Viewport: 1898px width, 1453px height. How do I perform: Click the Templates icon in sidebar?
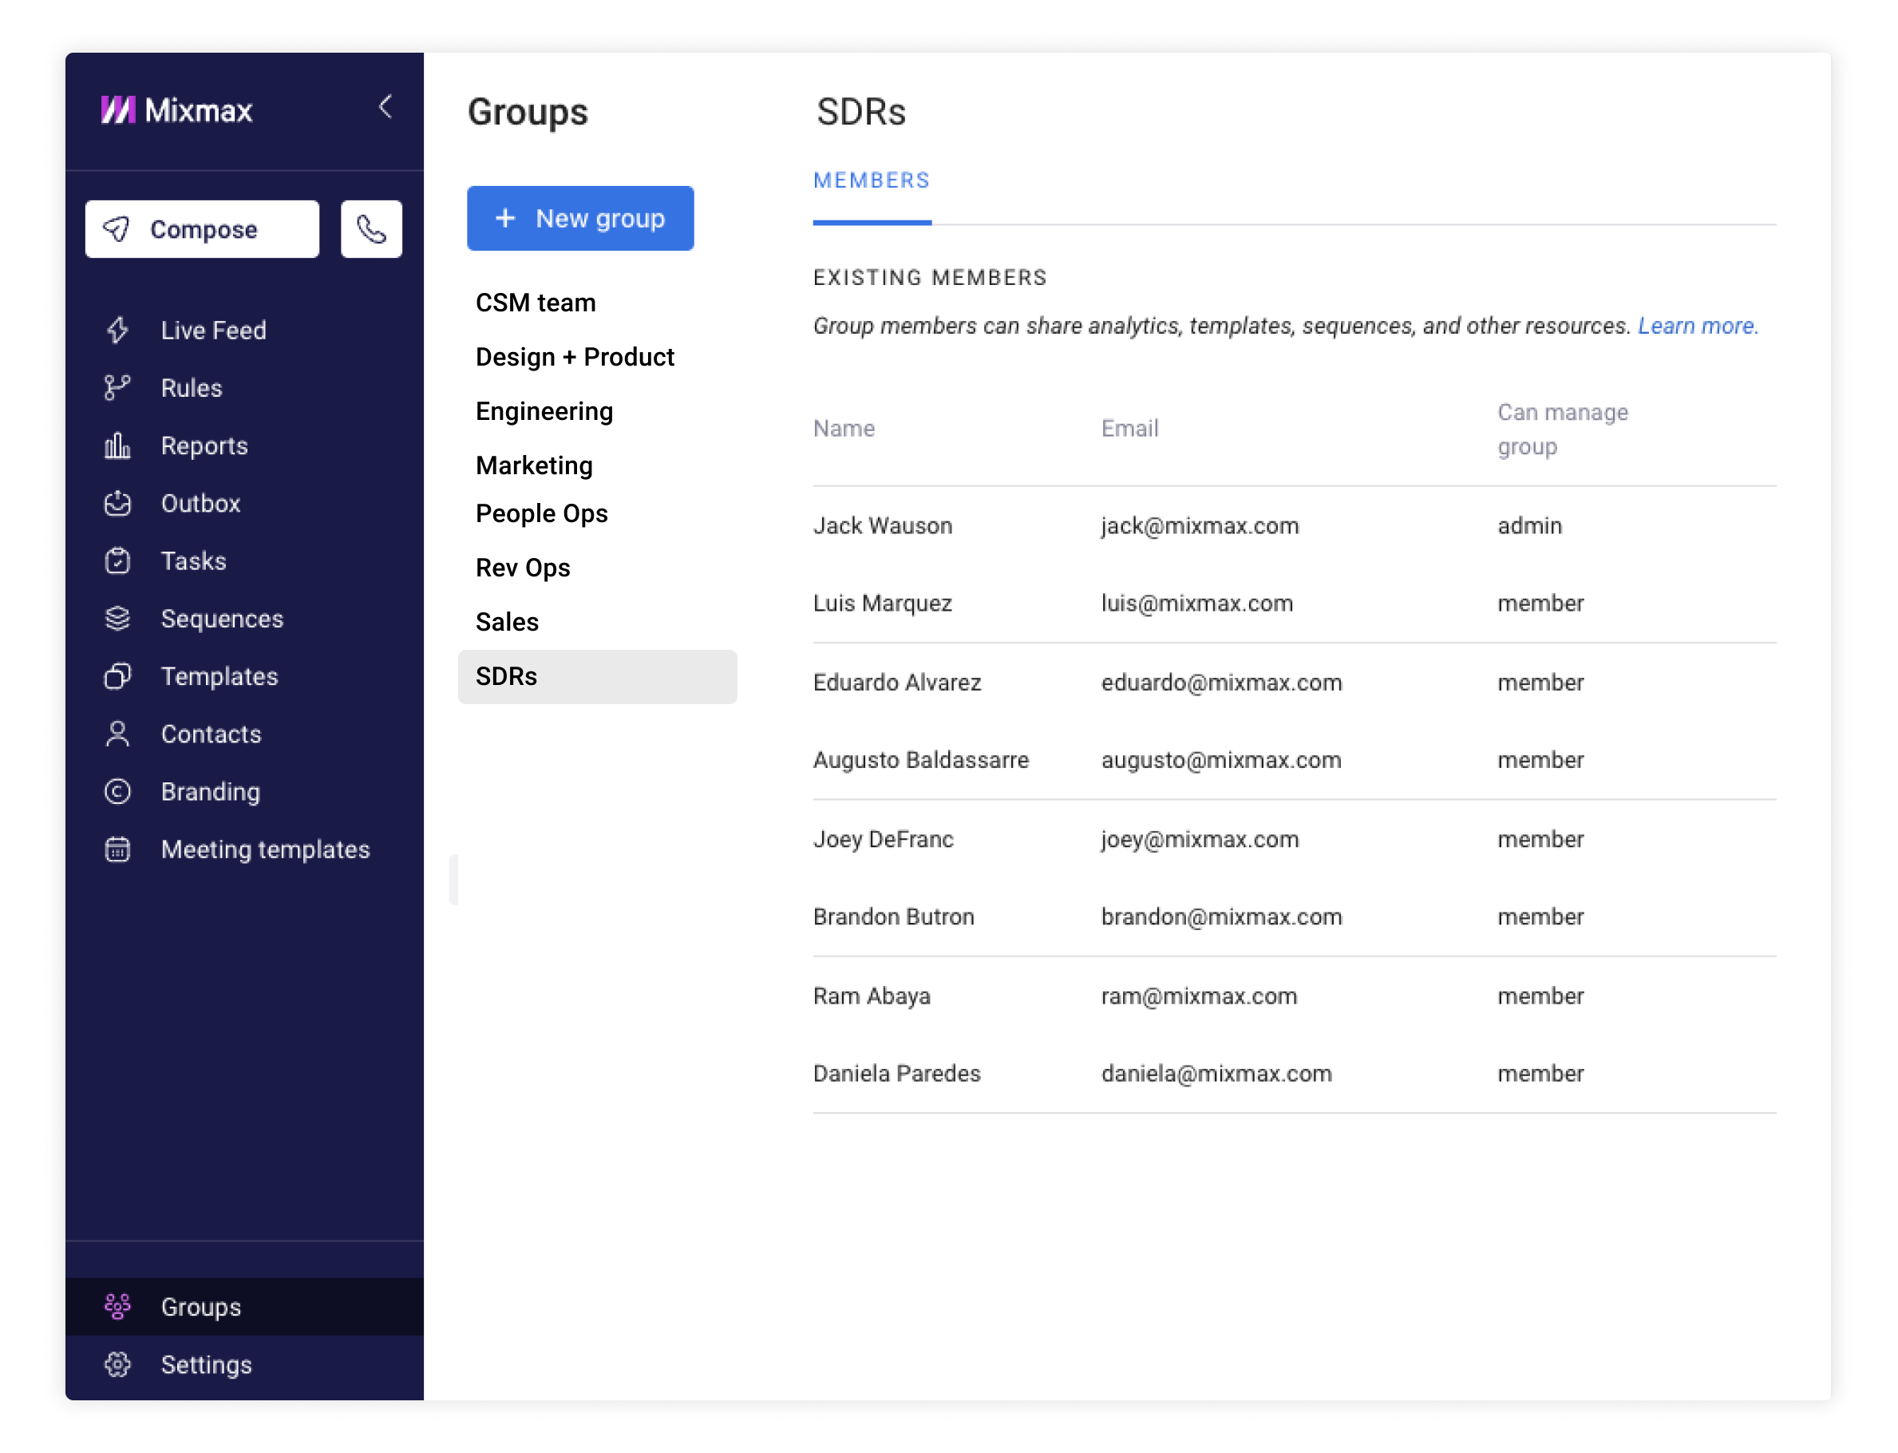click(121, 676)
